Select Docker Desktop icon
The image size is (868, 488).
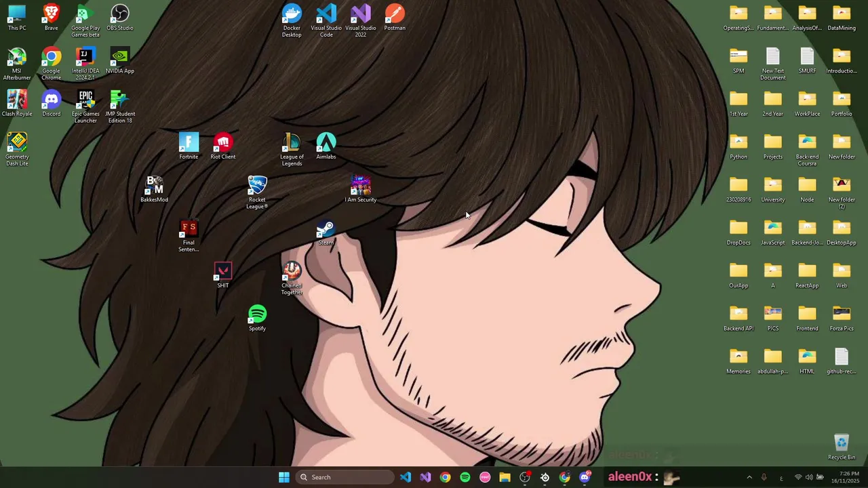pyautogui.click(x=292, y=21)
